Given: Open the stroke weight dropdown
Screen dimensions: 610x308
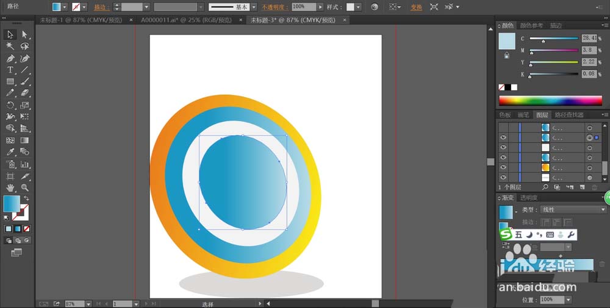Looking at the screenshot, I should coord(146,7).
